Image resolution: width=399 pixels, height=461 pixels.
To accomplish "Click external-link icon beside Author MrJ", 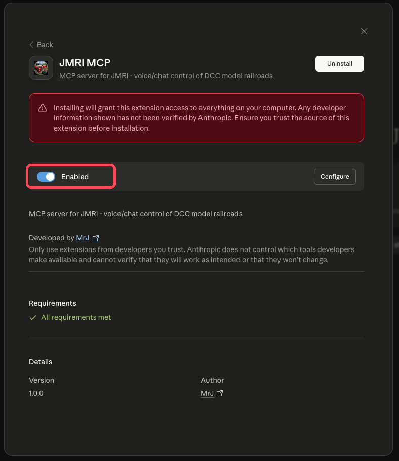I will click(x=220, y=393).
